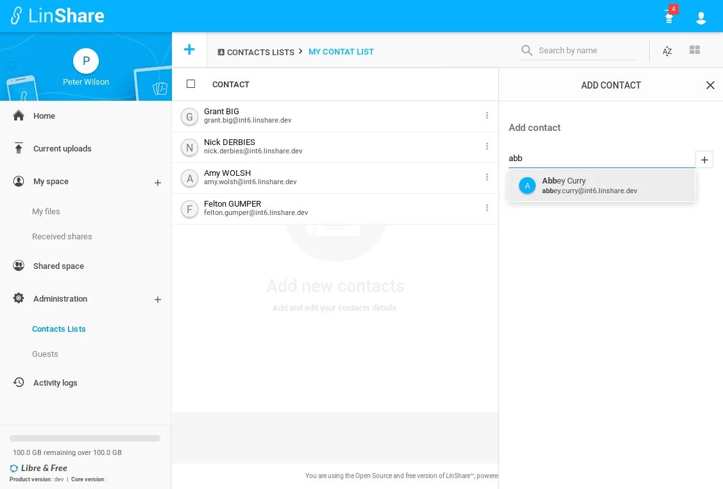Click Grant BIG's avatar circle
This screenshot has width=723, height=489.
(x=189, y=117)
